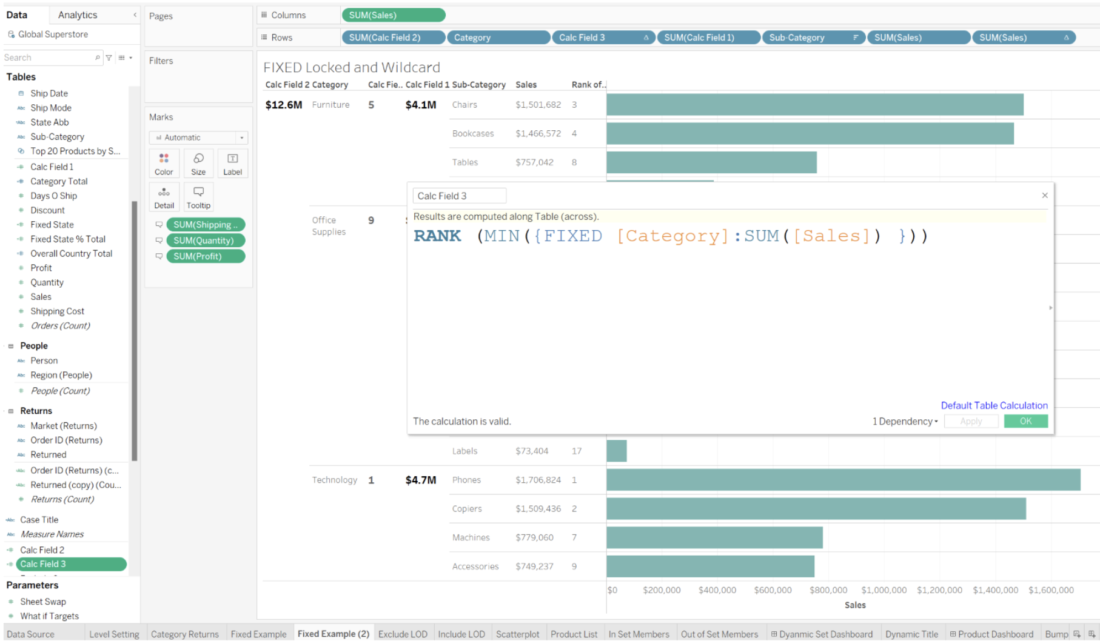This screenshot has height=641, width=1100.
Task: Click the Label icon in the Marks card
Action: pos(232,162)
